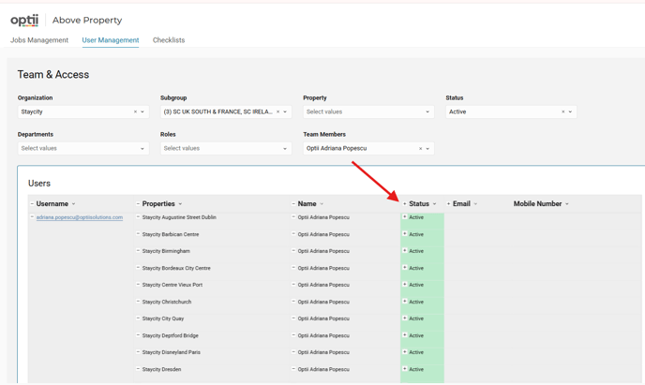Expand Active status for Deptford Bridge row
Image resolution: width=645 pixels, height=385 pixels.
[x=405, y=335]
